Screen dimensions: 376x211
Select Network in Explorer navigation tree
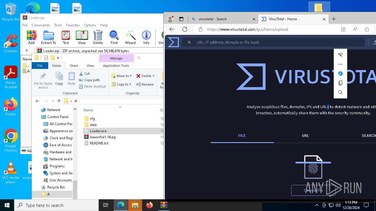54,110
